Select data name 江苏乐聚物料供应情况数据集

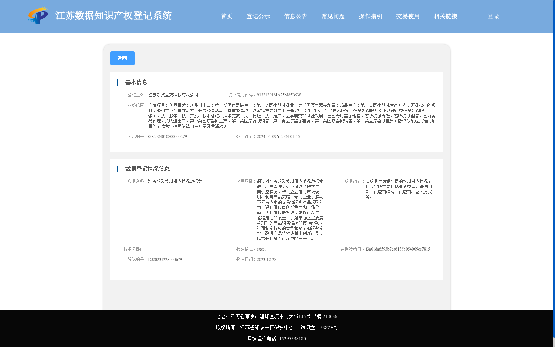pyautogui.click(x=175, y=181)
